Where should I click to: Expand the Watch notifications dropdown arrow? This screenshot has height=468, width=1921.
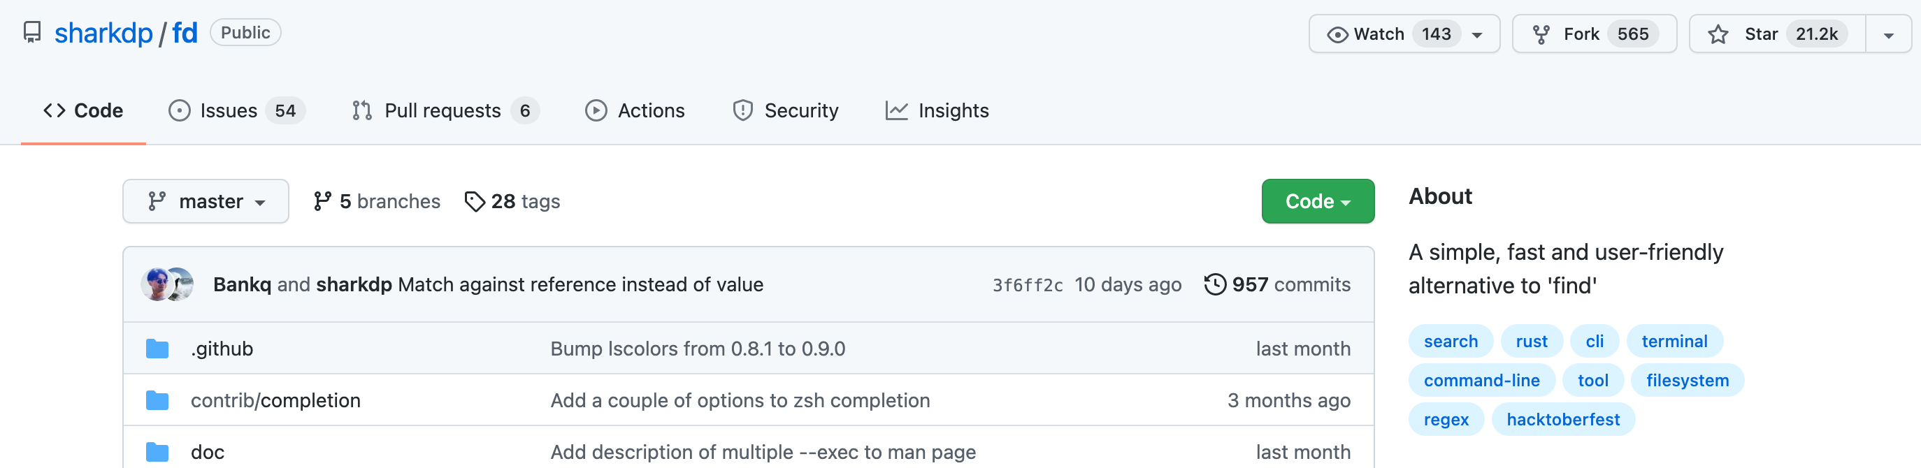pos(1476,35)
